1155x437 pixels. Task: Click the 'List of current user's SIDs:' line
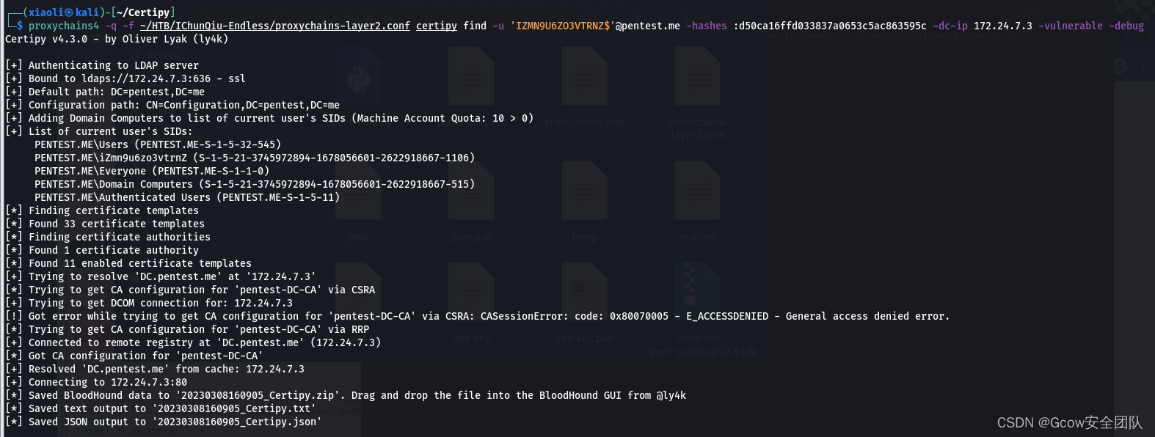coord(99,131)
